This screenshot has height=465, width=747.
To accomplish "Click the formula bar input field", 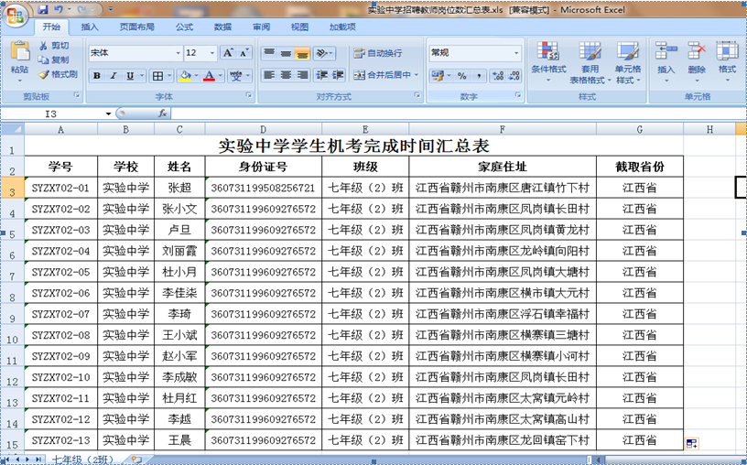I will [458, 114].
